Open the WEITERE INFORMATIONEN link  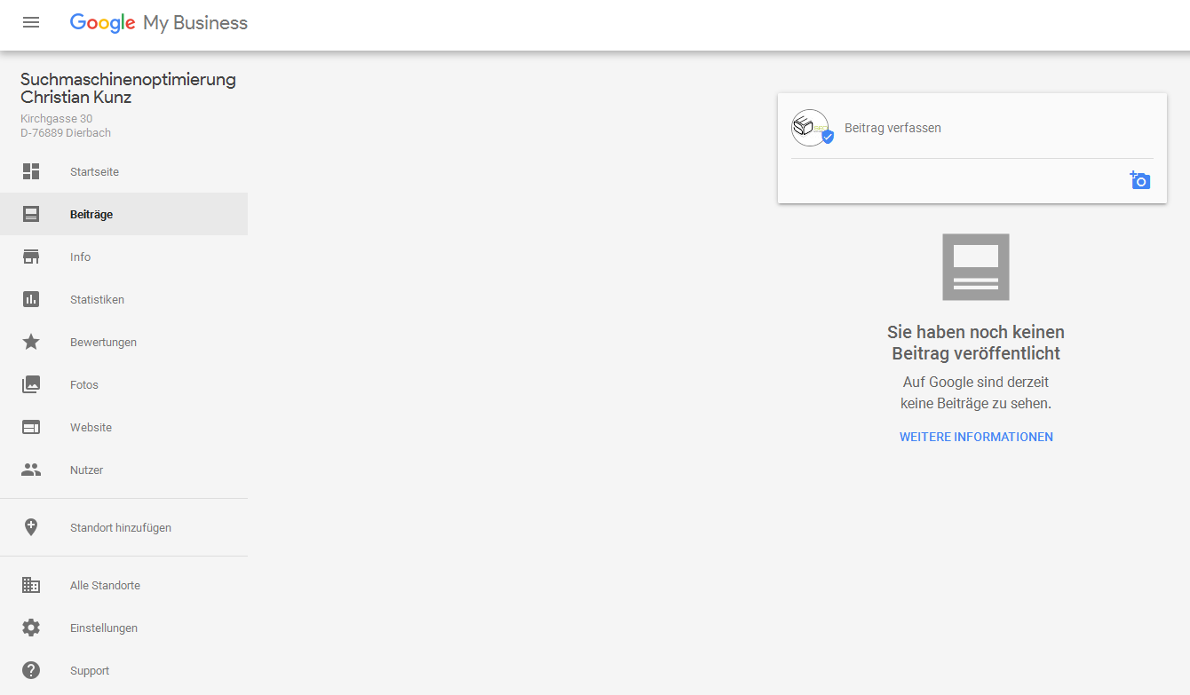(975, 436)
